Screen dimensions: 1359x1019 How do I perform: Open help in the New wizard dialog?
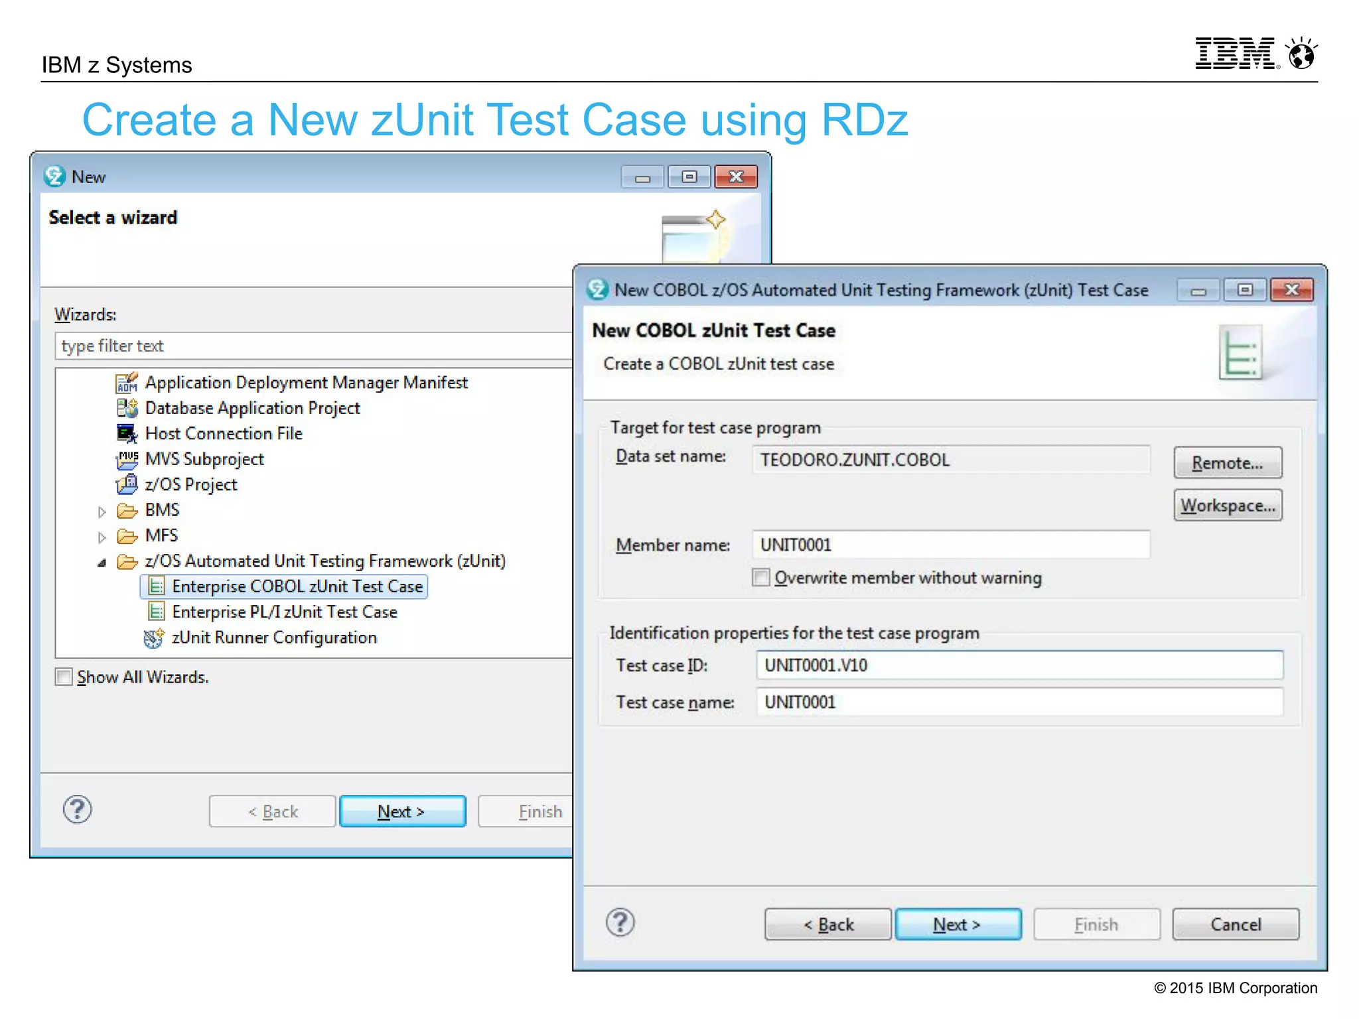(x=78, y=809)
